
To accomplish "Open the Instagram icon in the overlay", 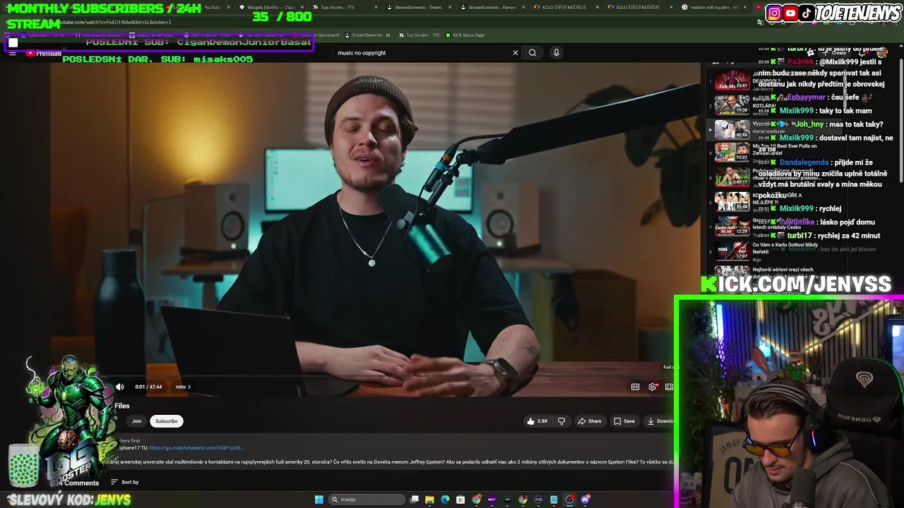I will click(774, 13).
